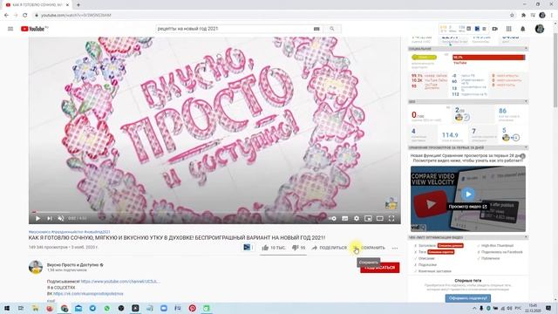
Task: Click ПОДЕЛИТЬСЯ share button
Action: (330, 248)
